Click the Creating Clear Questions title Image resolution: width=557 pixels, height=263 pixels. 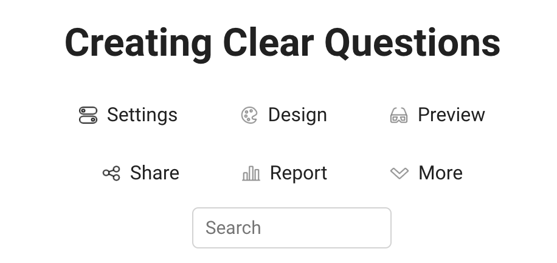pyautogui.click(x=282, y=44)
